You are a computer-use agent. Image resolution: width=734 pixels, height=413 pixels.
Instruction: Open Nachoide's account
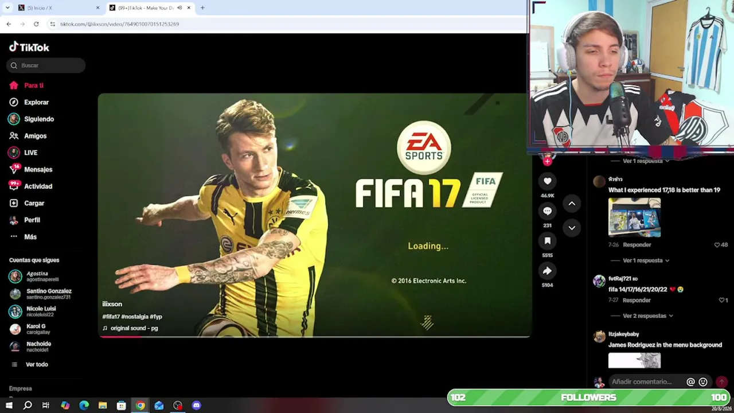[30, 346]
